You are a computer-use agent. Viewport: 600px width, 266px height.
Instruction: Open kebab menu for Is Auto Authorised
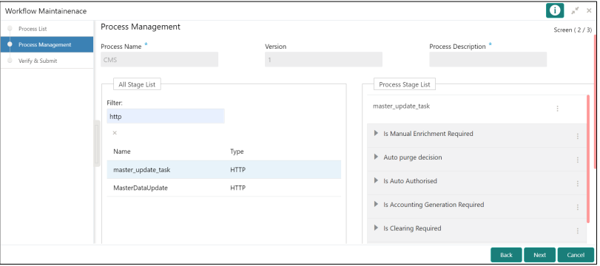577,183
